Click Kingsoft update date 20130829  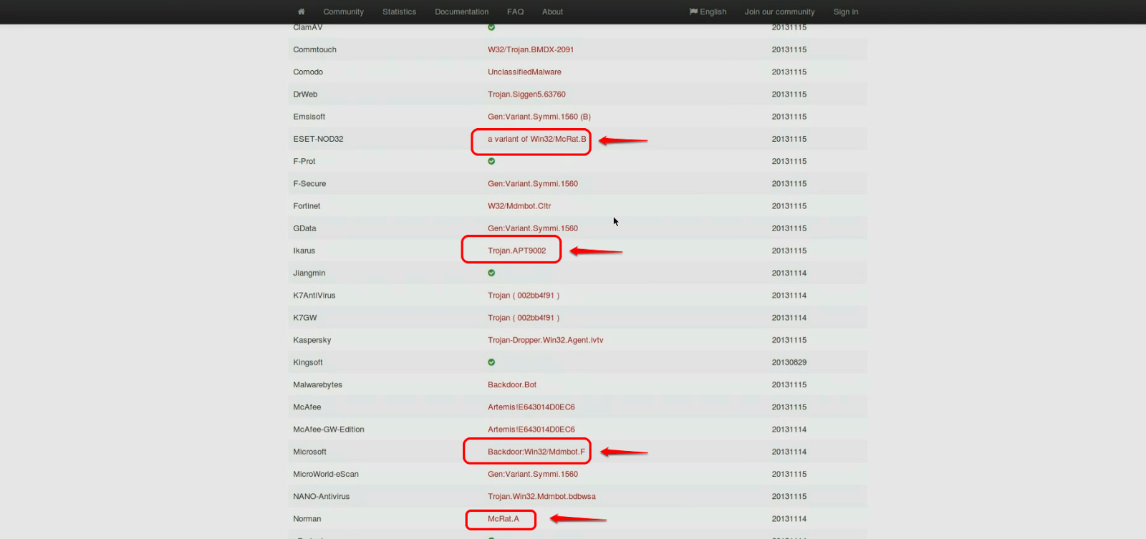click(789, 362)
